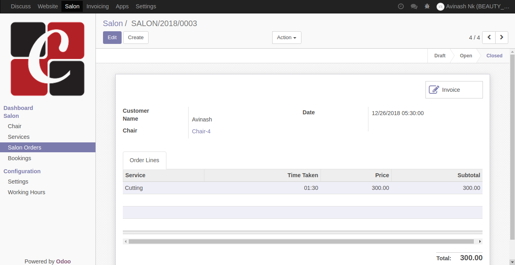
Task: Open Services in the sidebar
Action: (48, 137)
